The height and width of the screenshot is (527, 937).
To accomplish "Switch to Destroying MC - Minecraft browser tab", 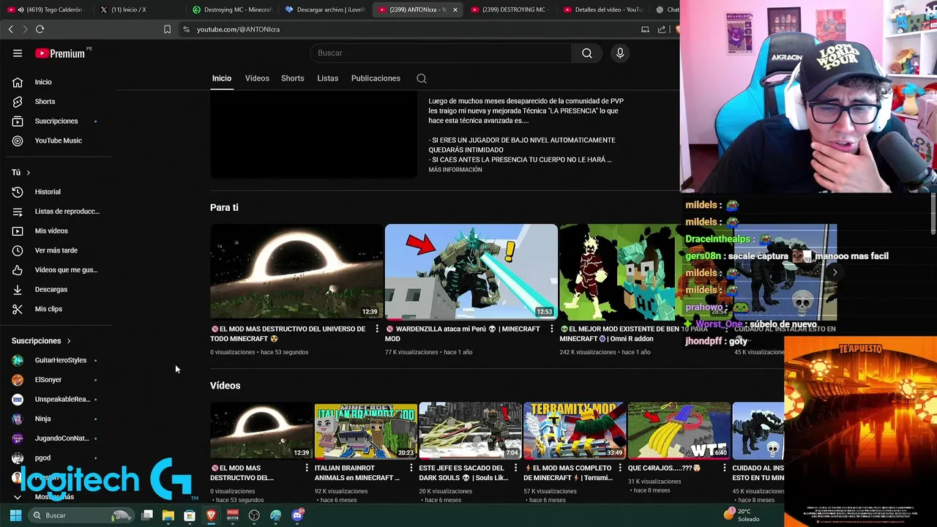I will [x=233, y=10].
